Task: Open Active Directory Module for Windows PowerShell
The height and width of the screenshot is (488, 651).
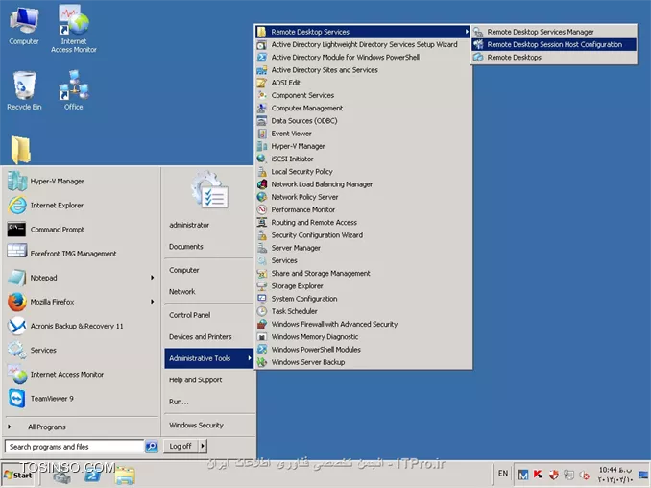Action: 363,58
